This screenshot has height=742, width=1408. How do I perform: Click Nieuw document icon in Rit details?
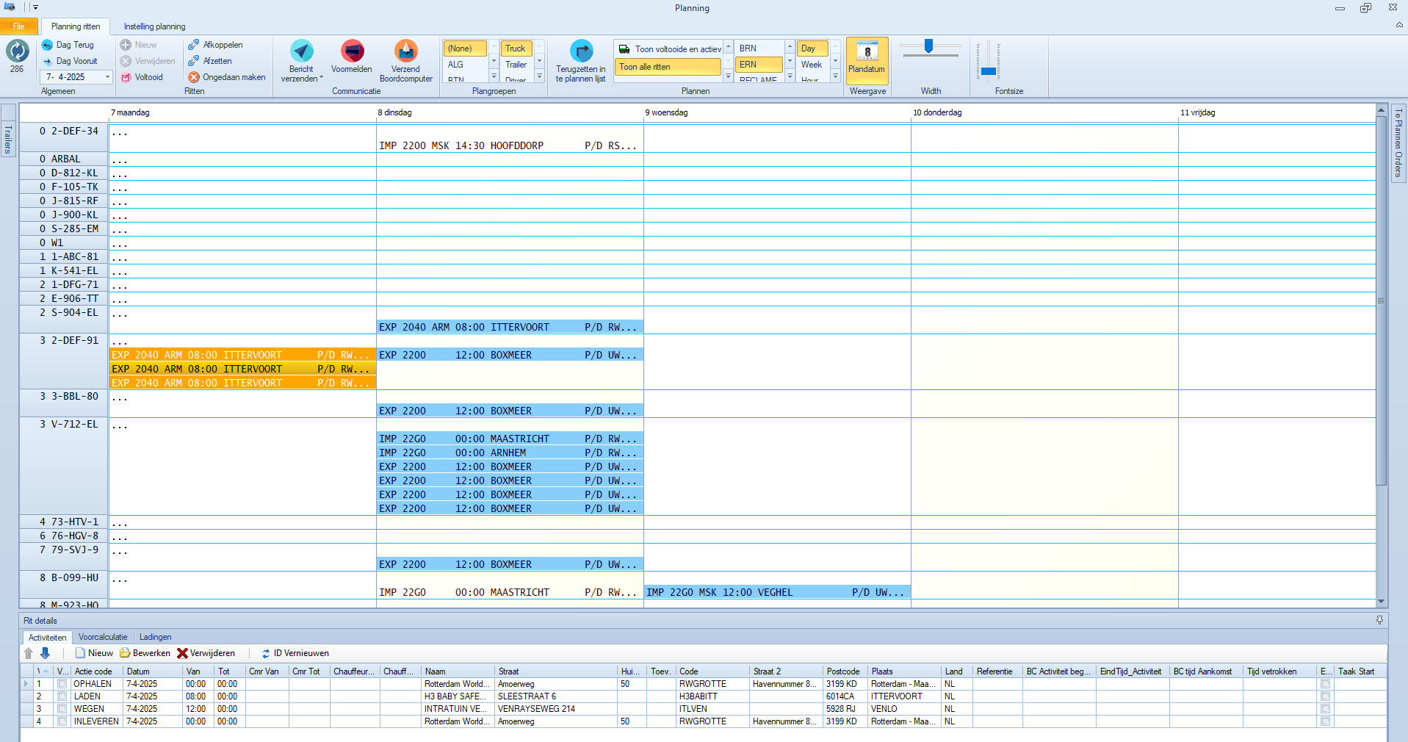click(80, 653)
